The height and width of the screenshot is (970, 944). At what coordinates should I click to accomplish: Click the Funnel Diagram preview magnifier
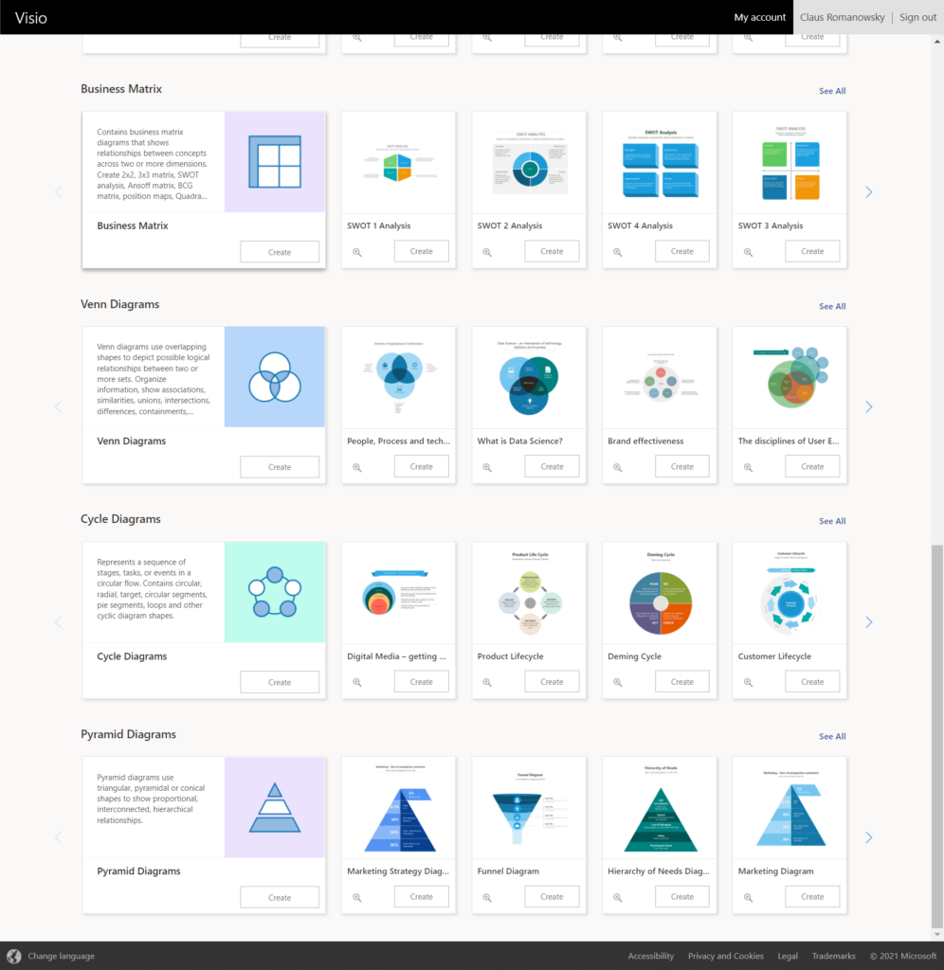pyautogui.click(x=487, y=896)
